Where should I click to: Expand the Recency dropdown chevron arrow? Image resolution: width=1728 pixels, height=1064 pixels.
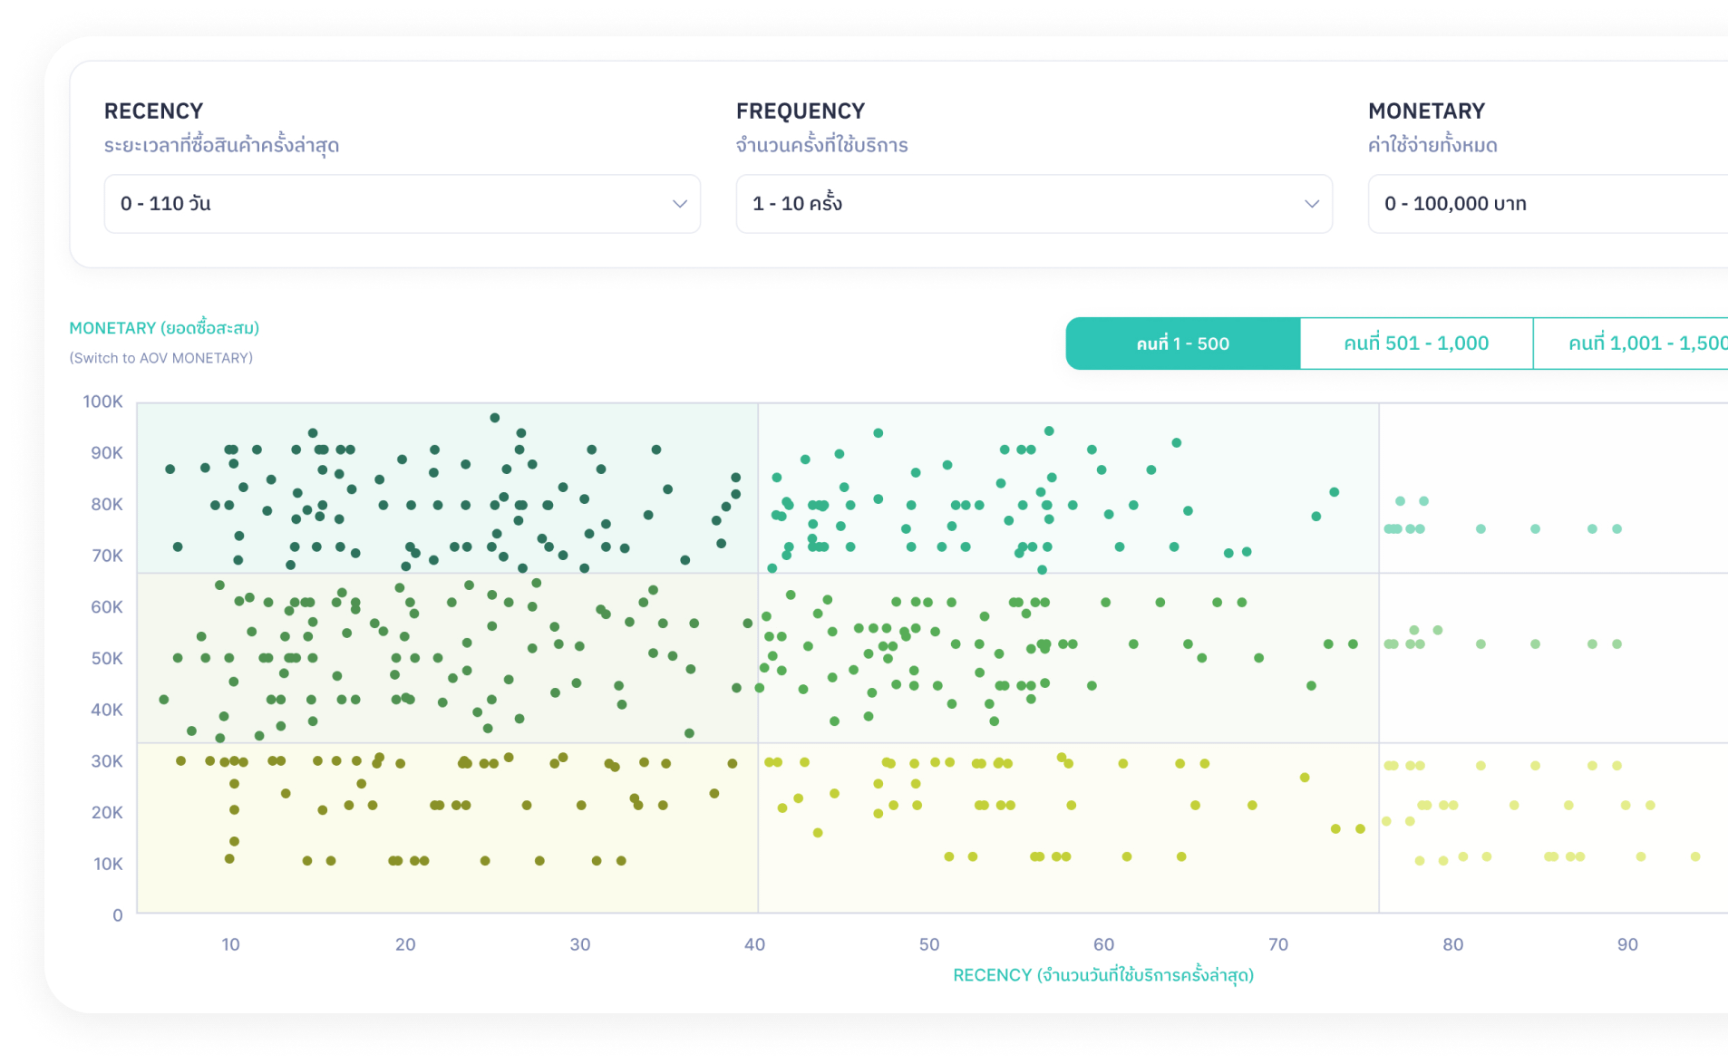679,204
